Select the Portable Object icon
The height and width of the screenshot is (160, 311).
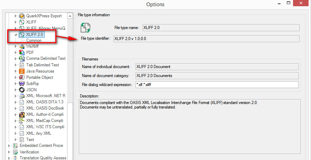pos(21,77)
